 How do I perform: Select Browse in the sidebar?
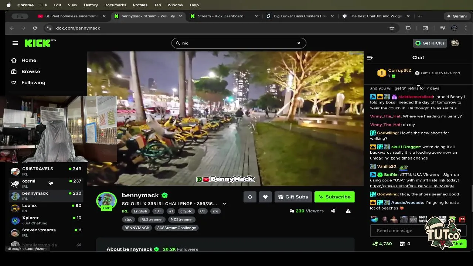point(31,71)
